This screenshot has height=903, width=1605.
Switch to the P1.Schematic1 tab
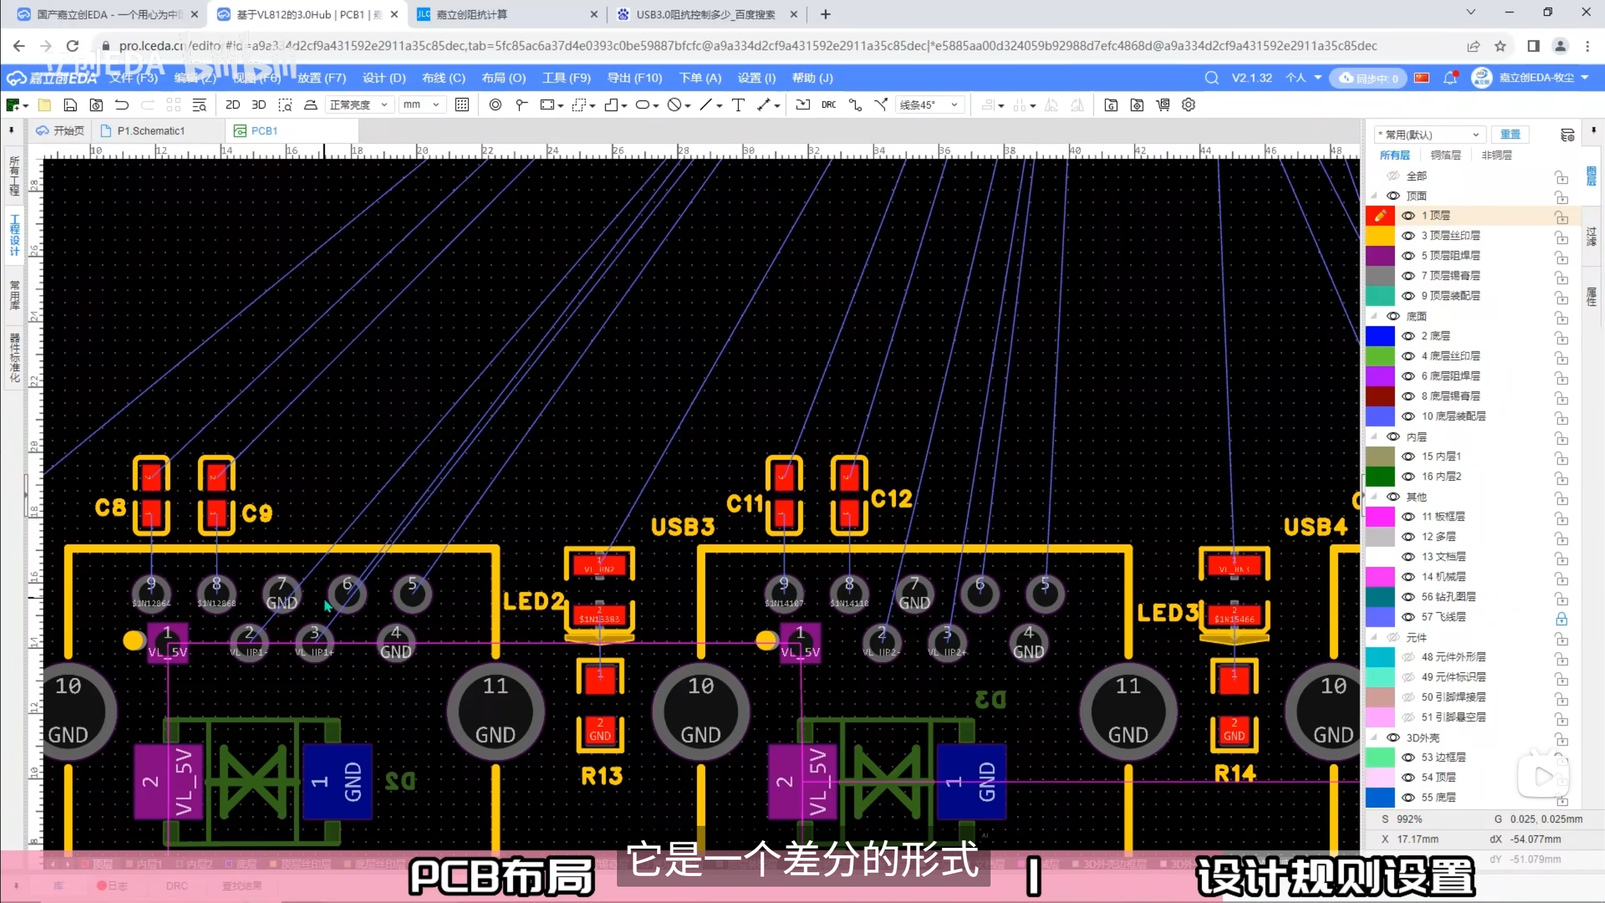coord(150,130)
